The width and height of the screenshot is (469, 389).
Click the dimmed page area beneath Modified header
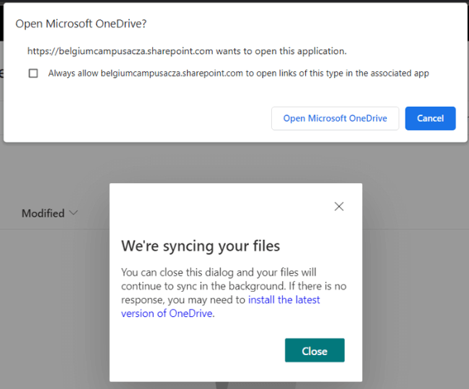coord(51,303)
